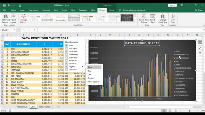Click the Undo arrow icon

click(x=9, y=5)
